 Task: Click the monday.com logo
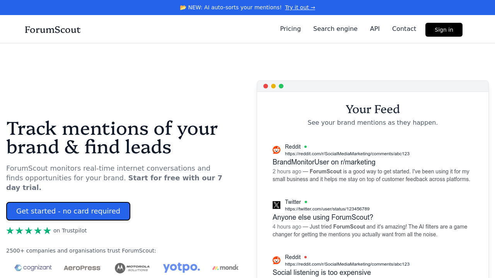pyautogui.click(x=225, y=268)
